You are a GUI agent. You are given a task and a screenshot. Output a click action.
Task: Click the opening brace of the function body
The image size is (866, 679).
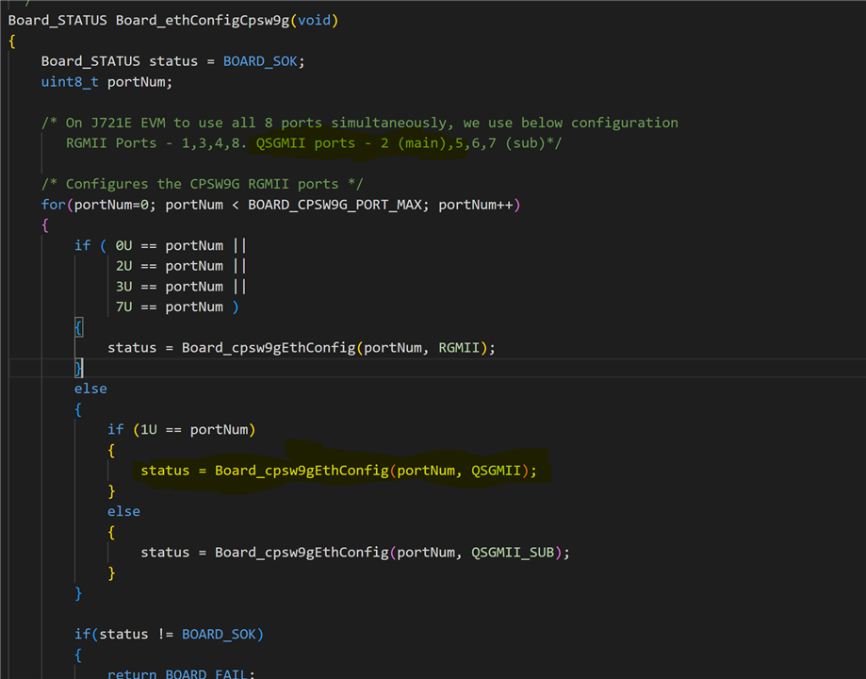12,41
